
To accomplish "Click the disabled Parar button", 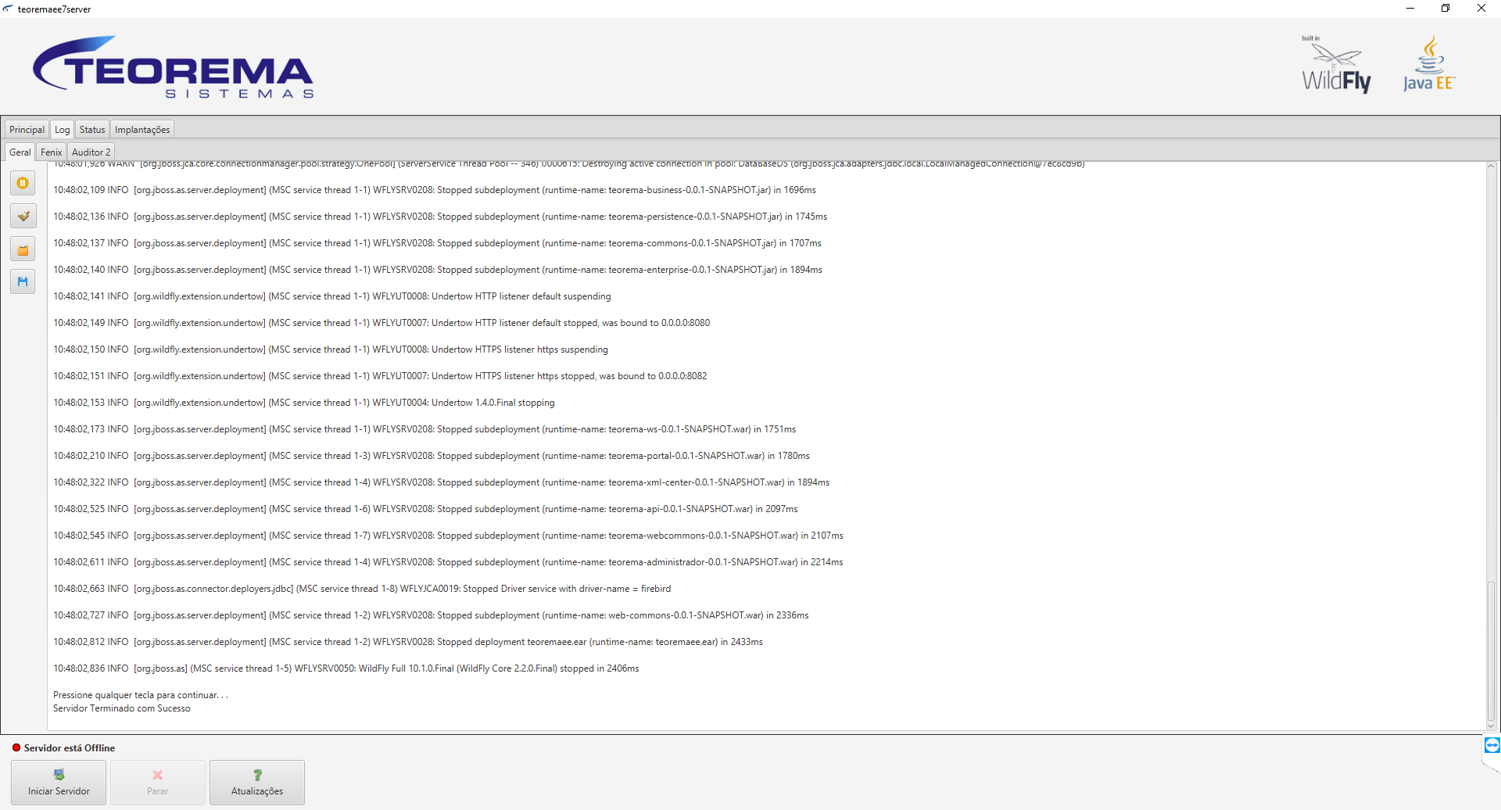I will [158, 783].
